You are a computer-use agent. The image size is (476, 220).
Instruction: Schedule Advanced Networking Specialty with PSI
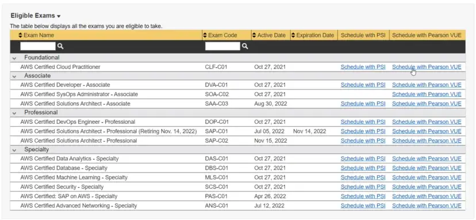coord(363,206)
